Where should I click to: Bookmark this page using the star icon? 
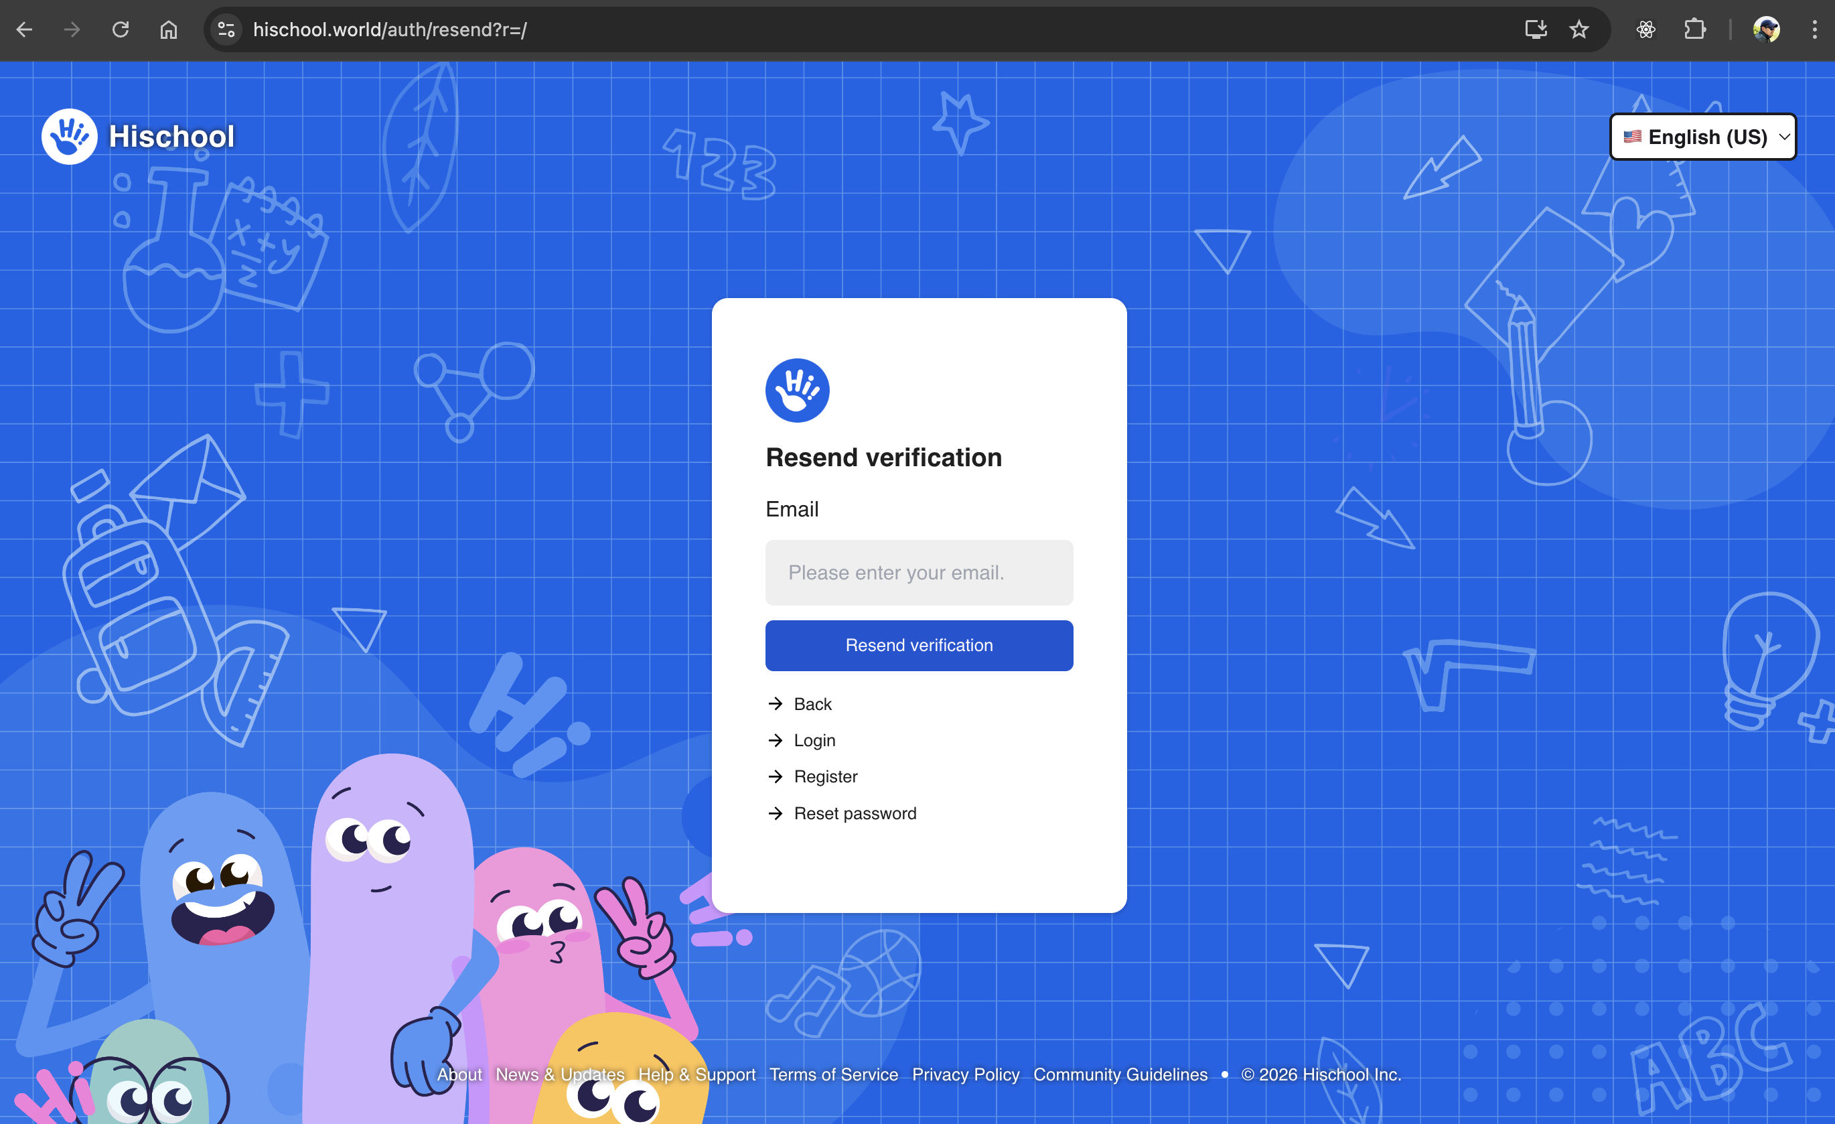pos(1580,29)
